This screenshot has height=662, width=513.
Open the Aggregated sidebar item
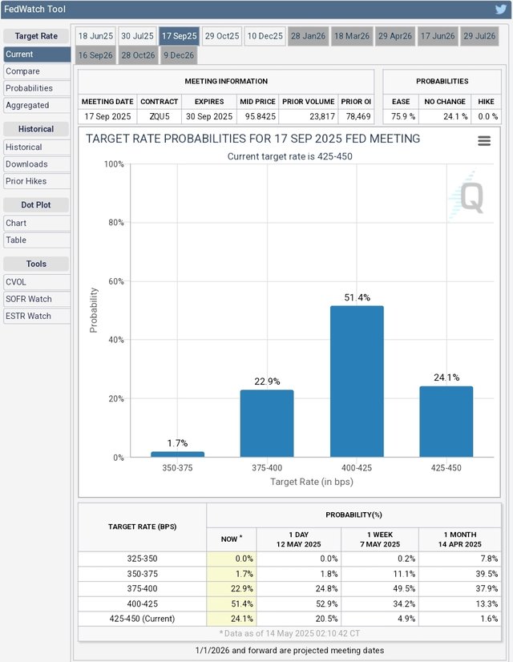pyautogui.click(x=37, y=105)
